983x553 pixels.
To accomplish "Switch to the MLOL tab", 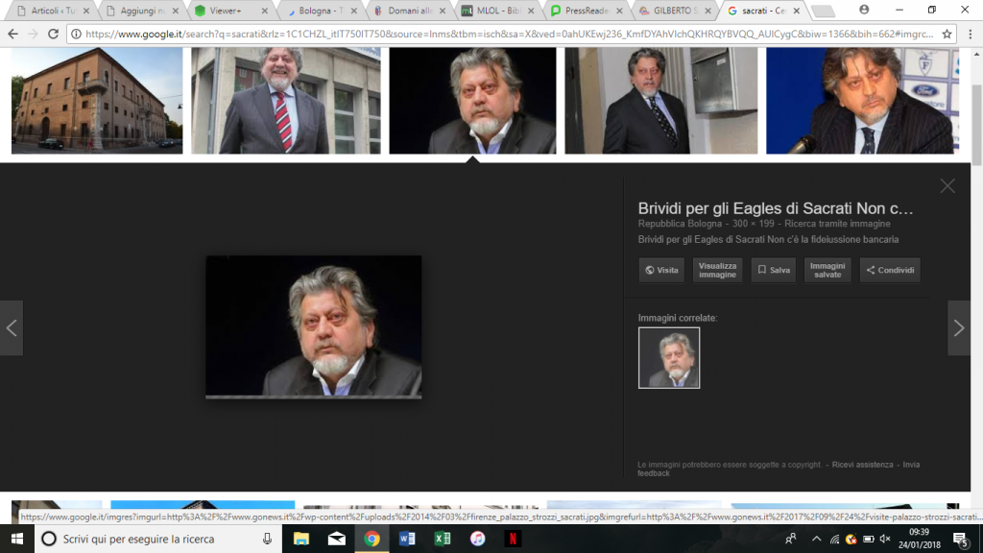I will click(497, 11).
